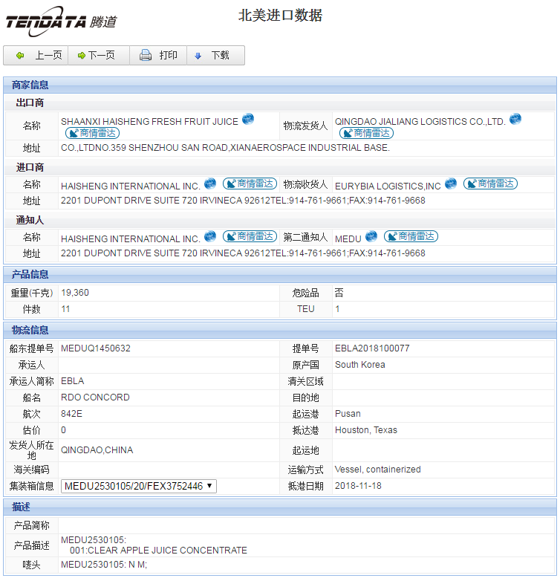Expand the container info dropdown MEDU2530105

(139, 486)
